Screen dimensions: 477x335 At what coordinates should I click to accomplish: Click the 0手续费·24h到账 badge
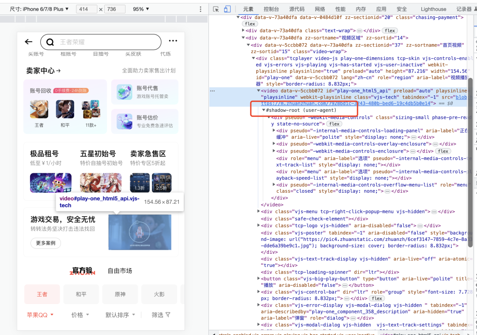71,91
